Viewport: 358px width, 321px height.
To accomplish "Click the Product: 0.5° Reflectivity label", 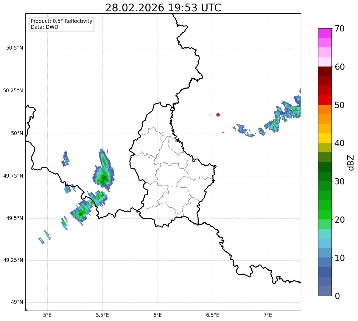I will [x=61, y=21].
